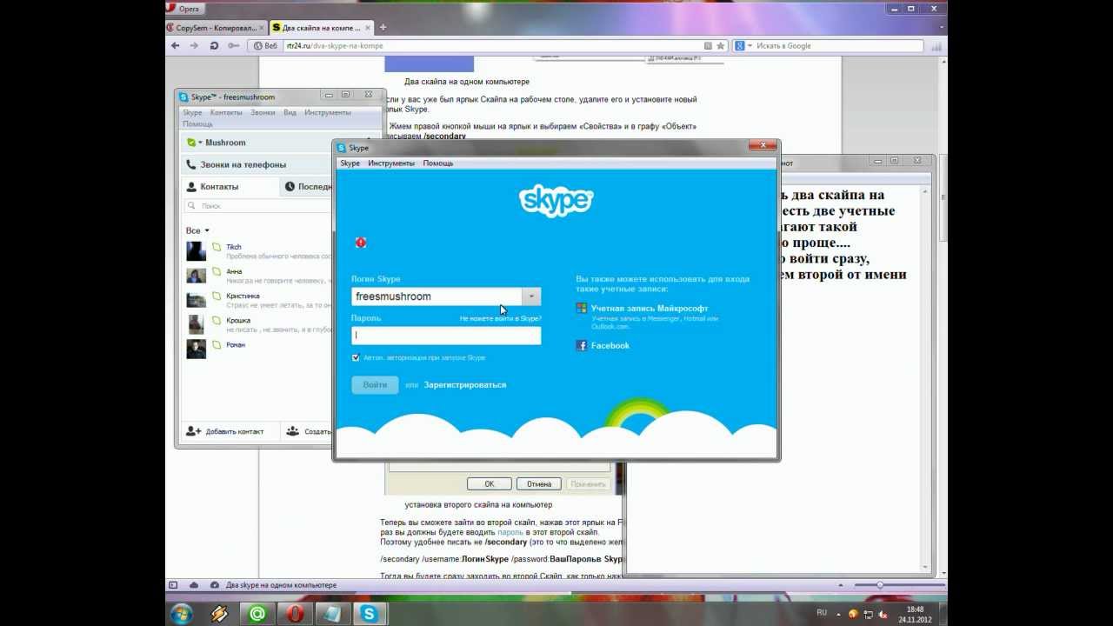Click Учетная запись Майкрософт link
This screenshot has width=1113, height=626.
(x=650, y=308)
